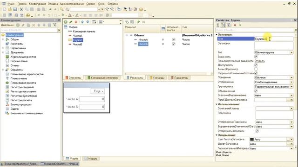Viewport: 298px width, 167px height.
Task: Collapse the Использование properties section
Action: coord(217,104)
